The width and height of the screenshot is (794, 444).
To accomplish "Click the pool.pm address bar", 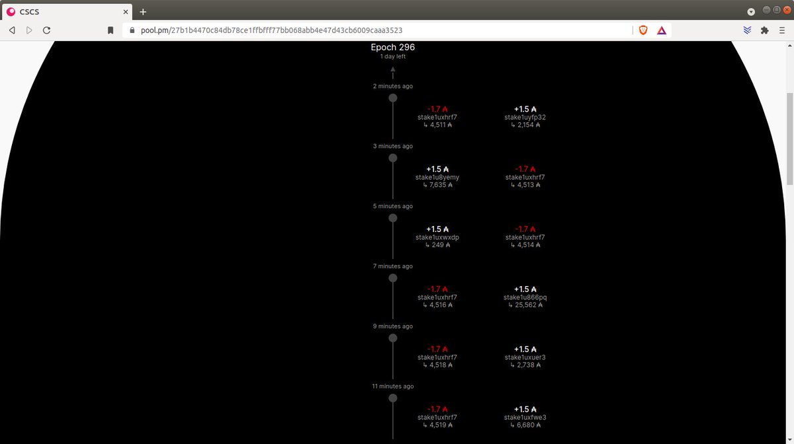I will coord(377,30).
